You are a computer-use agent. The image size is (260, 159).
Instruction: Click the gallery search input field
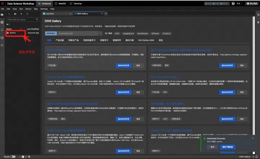77,34
